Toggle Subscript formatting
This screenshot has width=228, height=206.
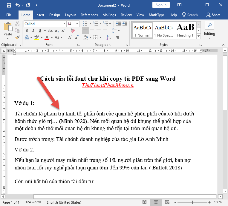click(57, 31)
